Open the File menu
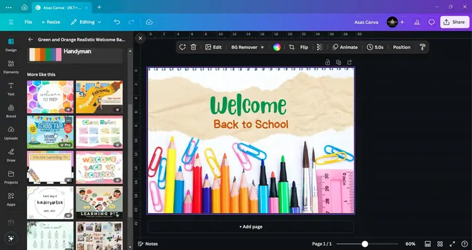This screenshot has height=250, width=472. point(28,22)
